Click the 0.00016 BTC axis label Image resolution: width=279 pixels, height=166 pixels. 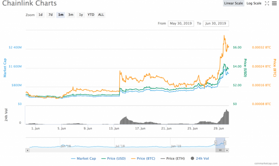tap(261, 85)
